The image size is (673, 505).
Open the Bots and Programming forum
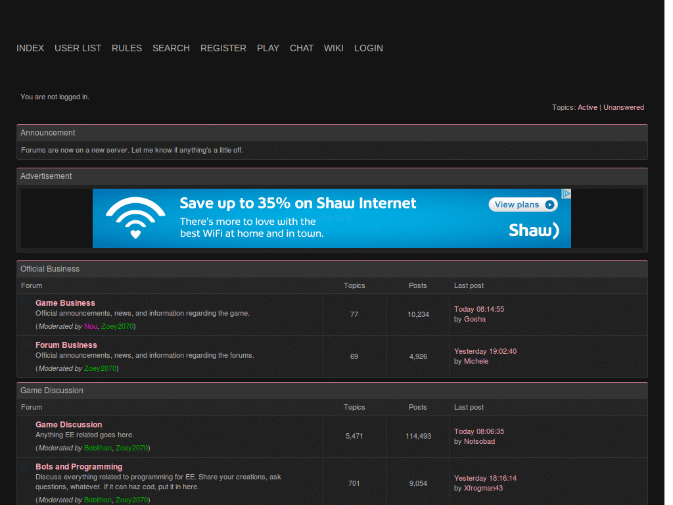(79, 466)
